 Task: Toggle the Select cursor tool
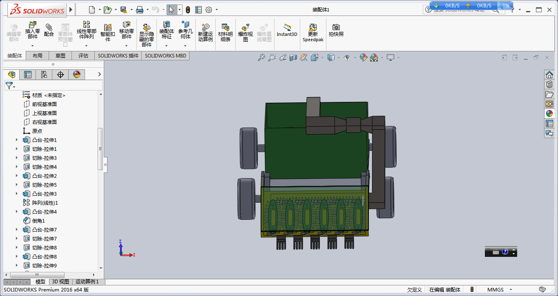click(x=172, y=10)
